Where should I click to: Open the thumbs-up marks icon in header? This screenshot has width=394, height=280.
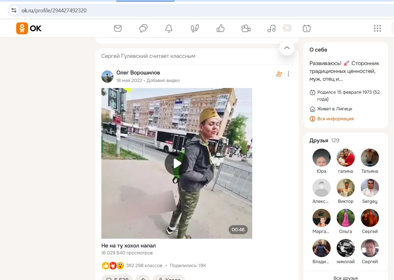tap(221, 28)
